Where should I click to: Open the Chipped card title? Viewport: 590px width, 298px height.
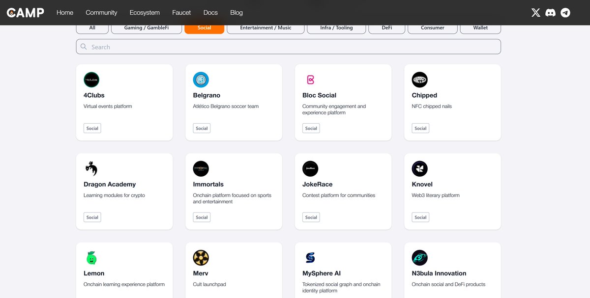click(x=424, y=95)
